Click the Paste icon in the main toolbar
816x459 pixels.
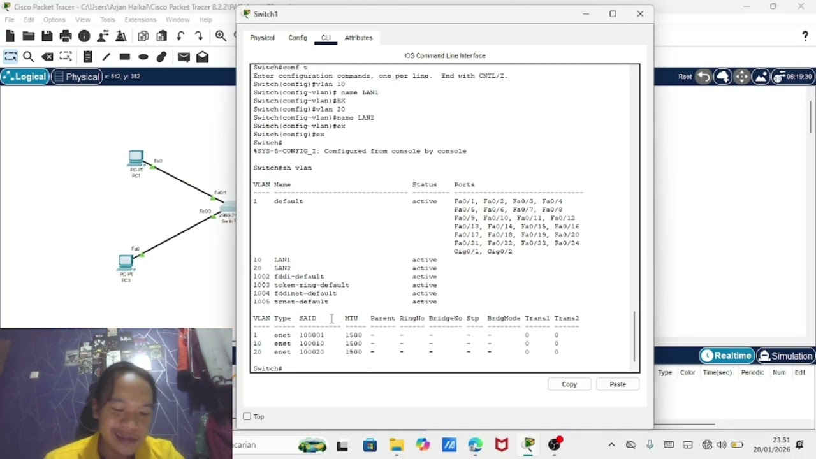[x=162, y=36]
